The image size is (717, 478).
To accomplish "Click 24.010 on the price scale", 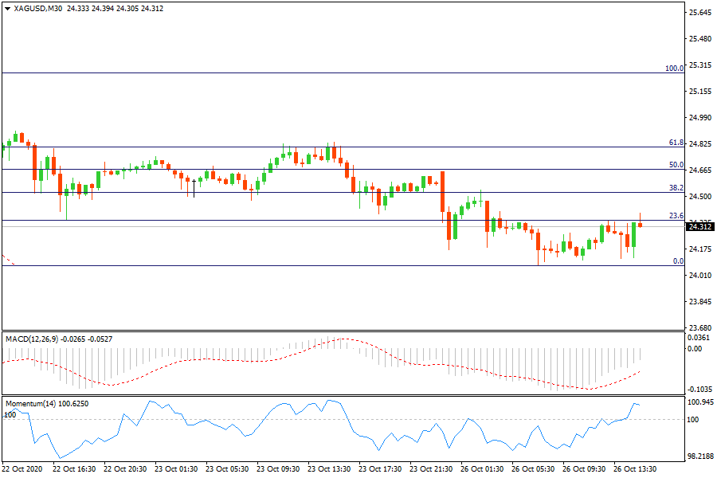I will click(699, 276).
